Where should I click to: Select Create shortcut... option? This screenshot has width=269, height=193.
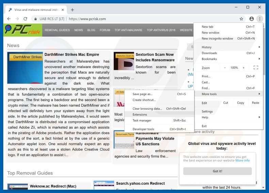click(159, 100)
